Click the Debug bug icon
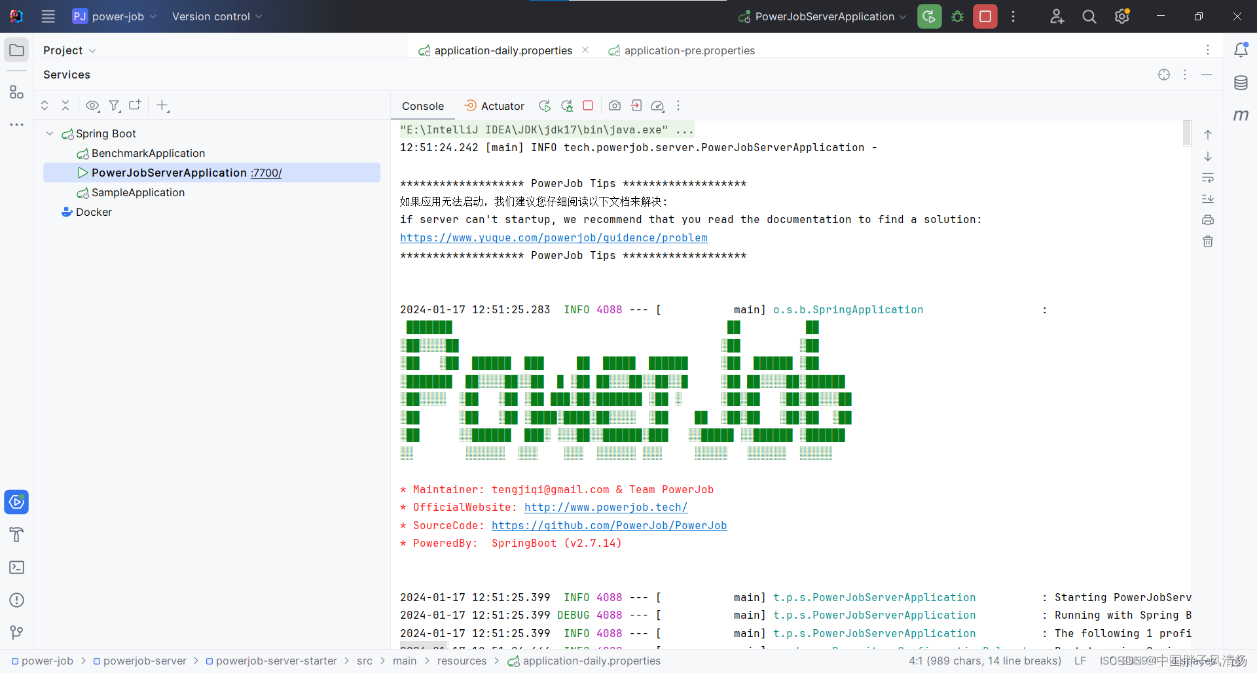 [957, 16]
